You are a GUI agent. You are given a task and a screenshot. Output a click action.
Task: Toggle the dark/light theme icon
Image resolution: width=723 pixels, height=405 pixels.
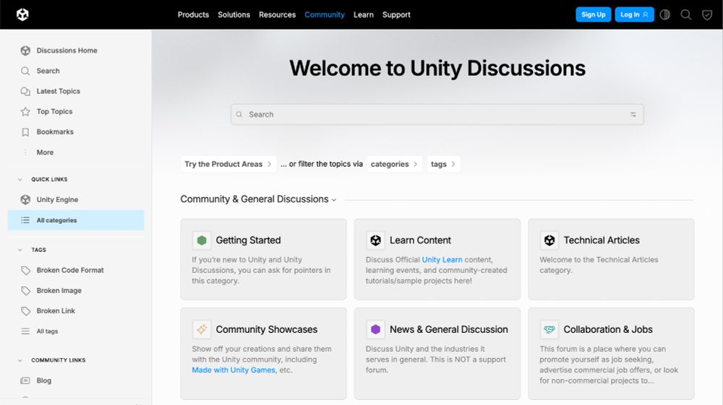[664, 14]
